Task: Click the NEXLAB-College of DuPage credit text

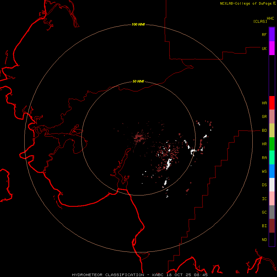Action: point(246,3)
